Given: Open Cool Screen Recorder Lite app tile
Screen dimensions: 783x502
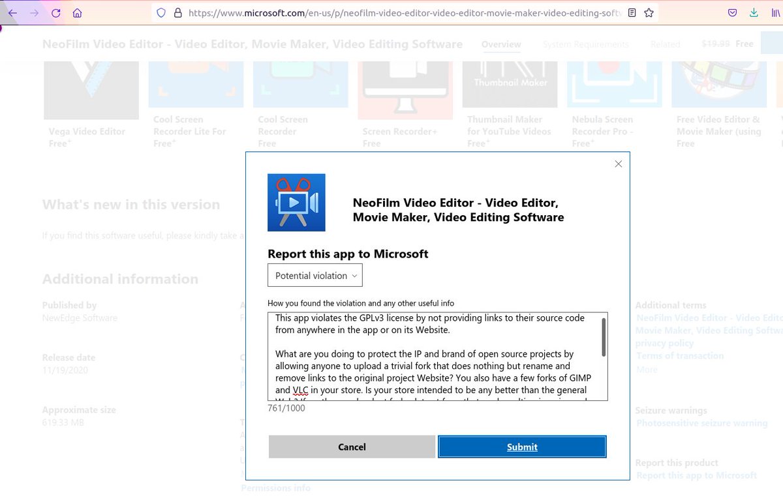Looking at the screenshot, I should pos(196,104).
